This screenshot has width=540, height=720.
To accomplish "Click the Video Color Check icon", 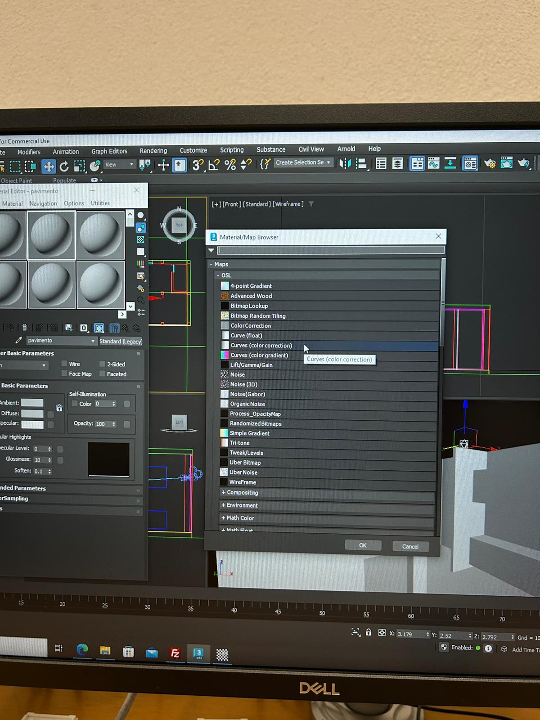I will point(141,264).
